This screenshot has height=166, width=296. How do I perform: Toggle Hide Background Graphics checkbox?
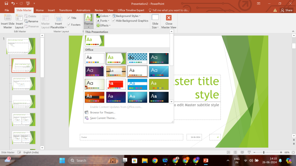point(113,21)
